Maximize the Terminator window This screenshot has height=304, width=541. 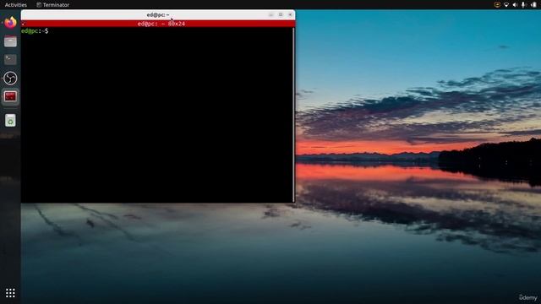pos(281,15)
